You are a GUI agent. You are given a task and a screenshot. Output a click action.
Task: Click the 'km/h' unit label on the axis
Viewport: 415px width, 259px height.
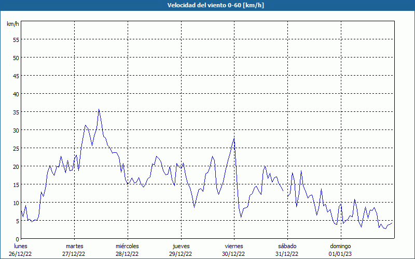coord(13,24)
